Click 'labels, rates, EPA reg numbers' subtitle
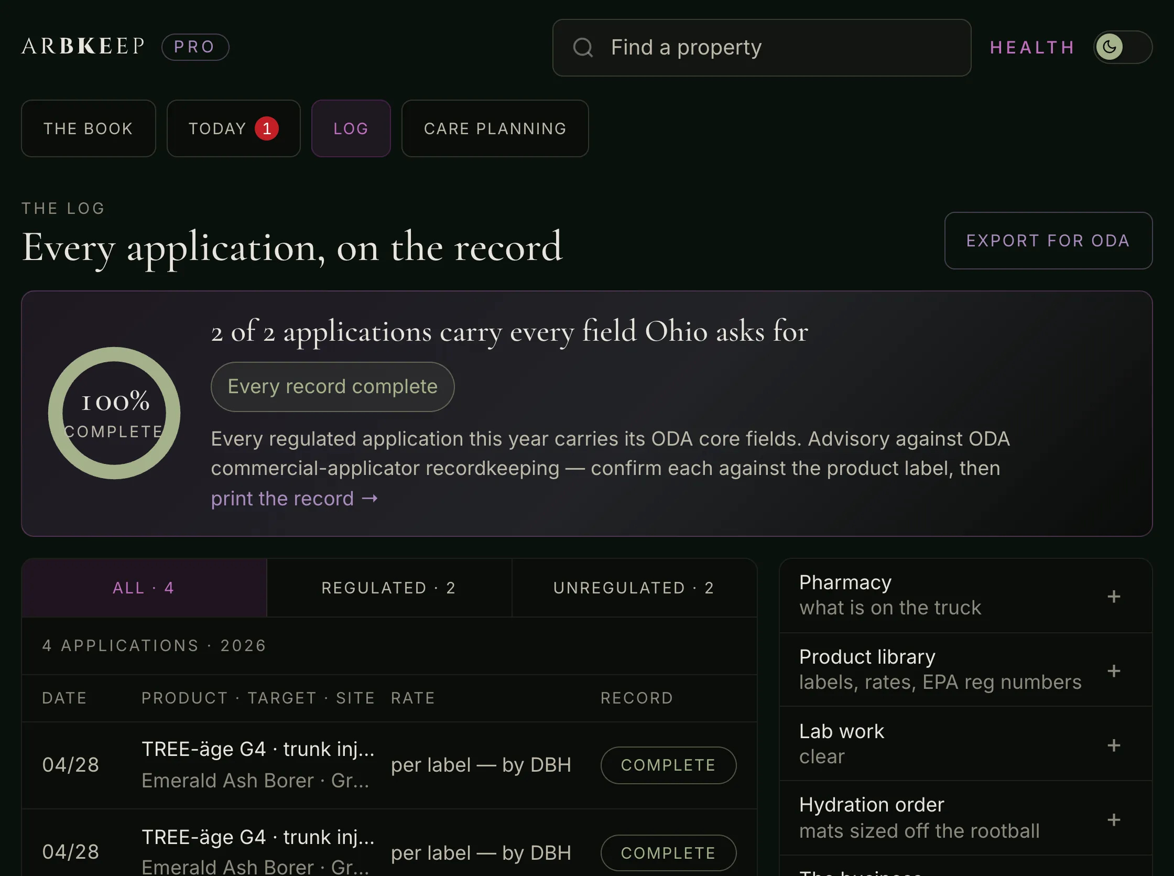1174x876 pixels. pyautogui.click(x=940, y=682)
